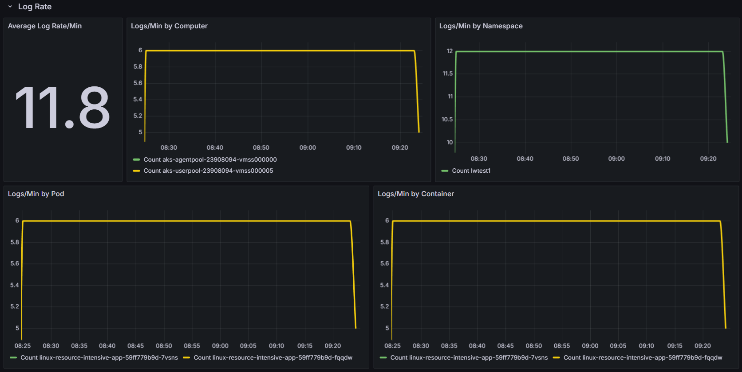Image resolution: width=742 pixels, height=372 pixels.
Task: Change green color swatch of agentpool series
Action: 137,159
